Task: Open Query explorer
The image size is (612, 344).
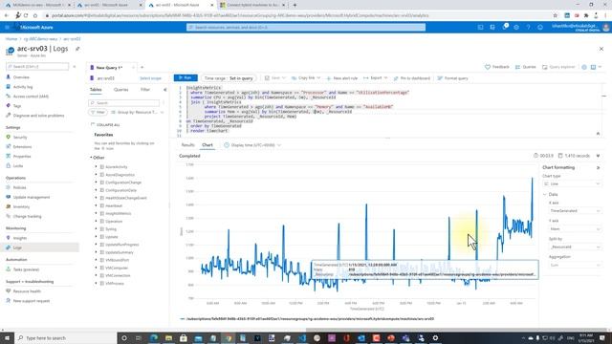Action: click(558, 67)
